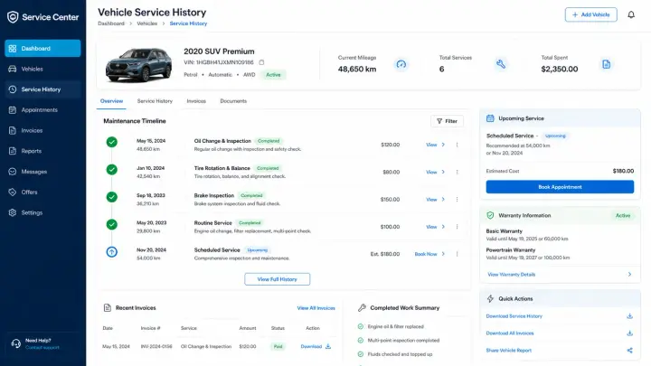The image size is (651, 366).
Task: Open more options for Scheduled Service row
Action: 458,254
